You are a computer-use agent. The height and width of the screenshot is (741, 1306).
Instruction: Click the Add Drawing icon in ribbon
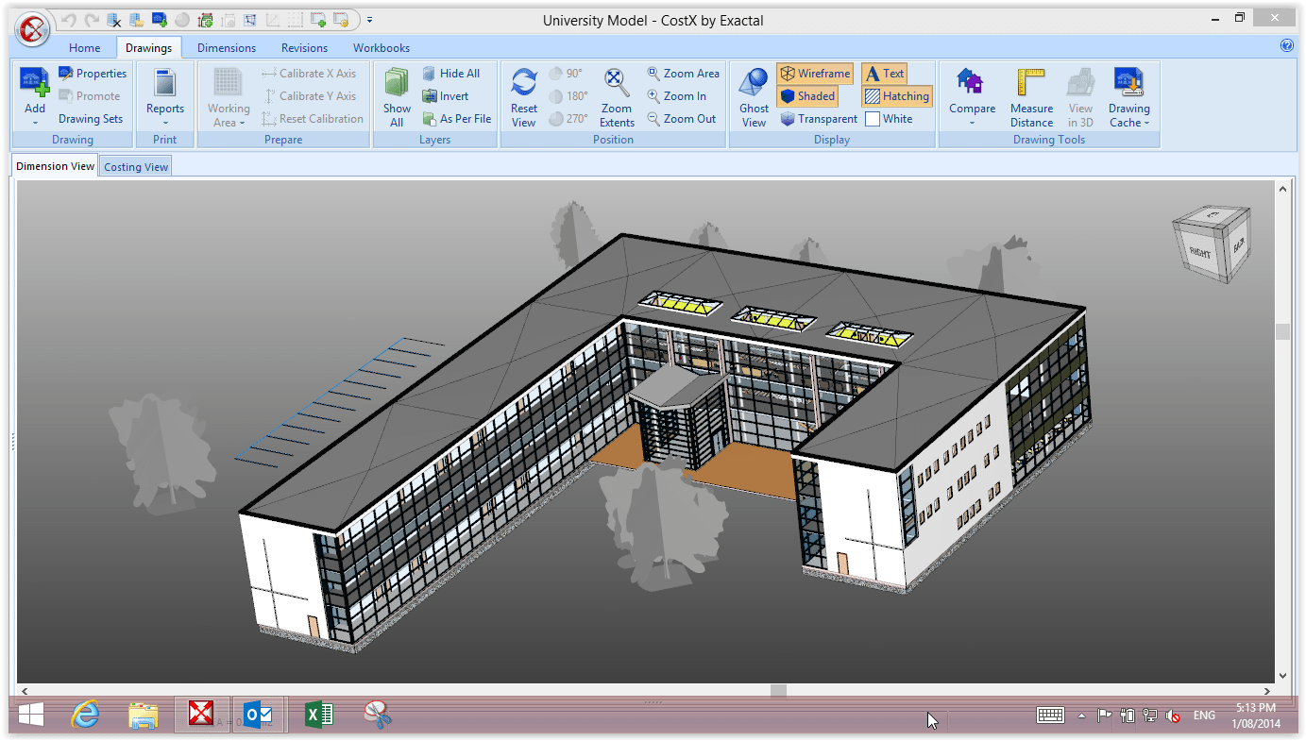35,82
